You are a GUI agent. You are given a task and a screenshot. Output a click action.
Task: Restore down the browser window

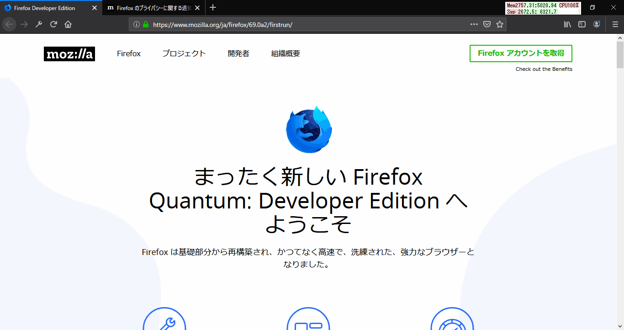592,7
